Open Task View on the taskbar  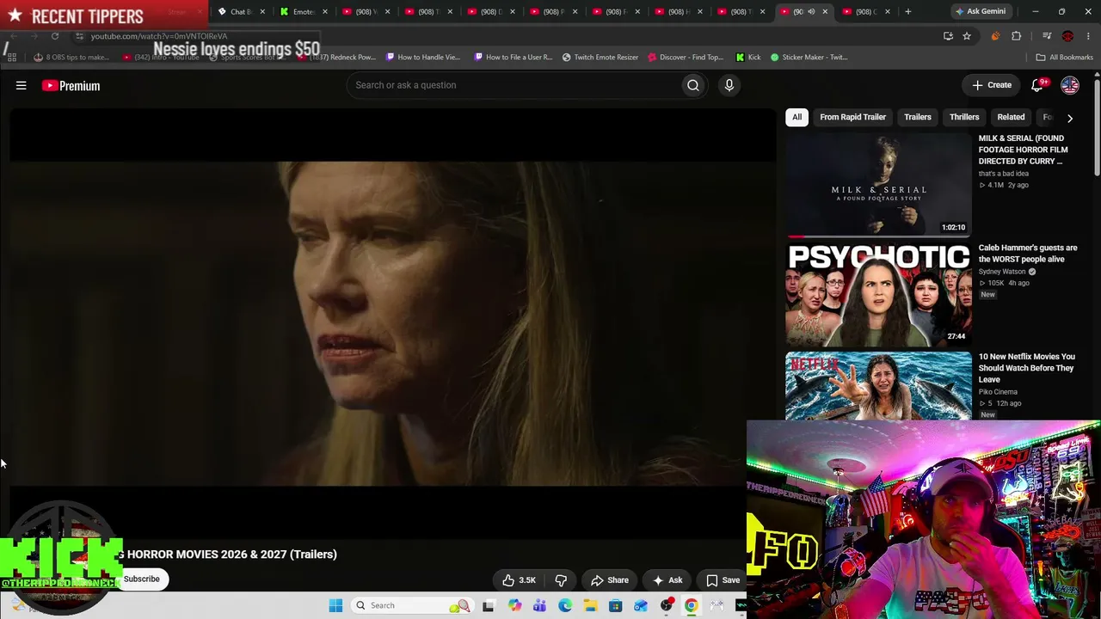point(489,605)
